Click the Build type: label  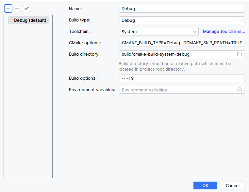click(x=79, y=20)
